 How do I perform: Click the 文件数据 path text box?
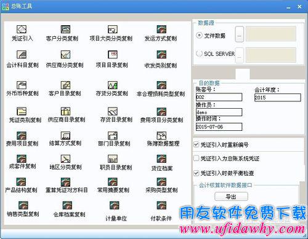click(x=271, y=34)
